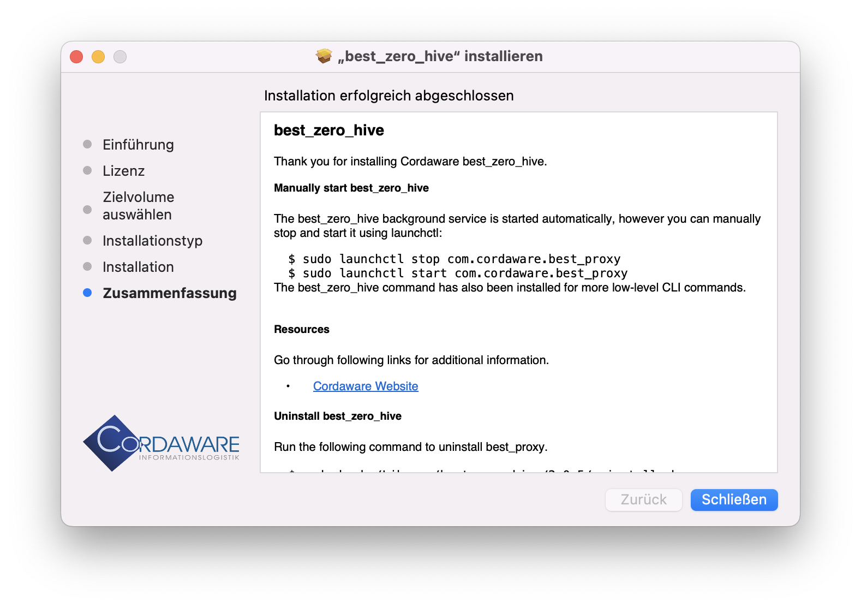Click the 'Thank you for installing' sentence
This screenshot has height=607, width=861.
click(410, 162)
